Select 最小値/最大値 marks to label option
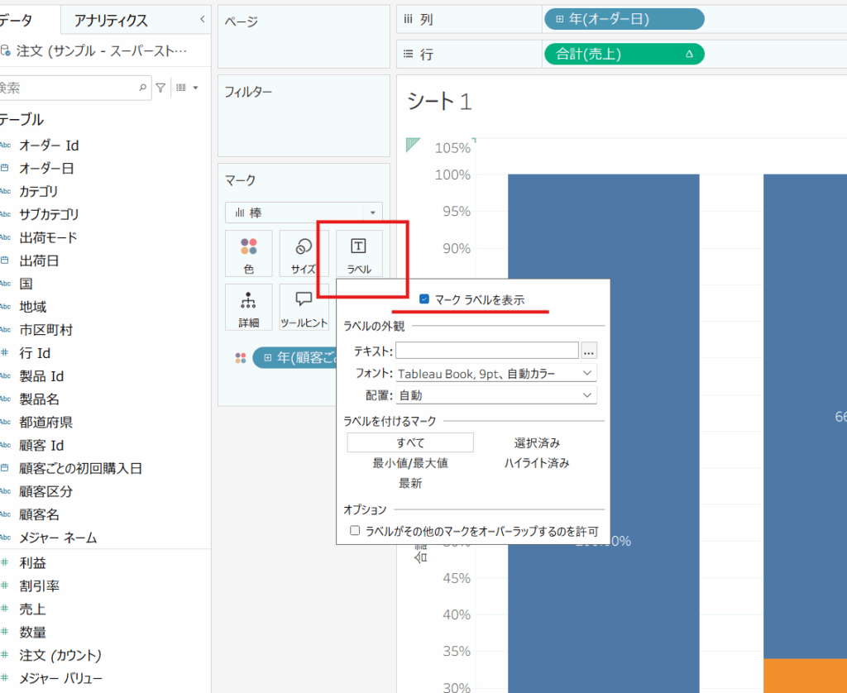847x693 pixels. pyautogui.click(x=410, y=463)
